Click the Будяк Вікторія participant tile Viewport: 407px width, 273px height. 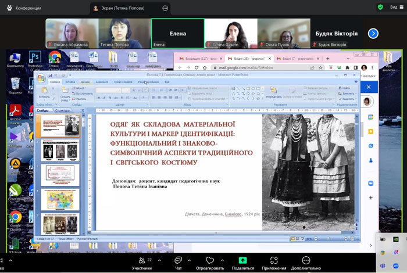336,34
